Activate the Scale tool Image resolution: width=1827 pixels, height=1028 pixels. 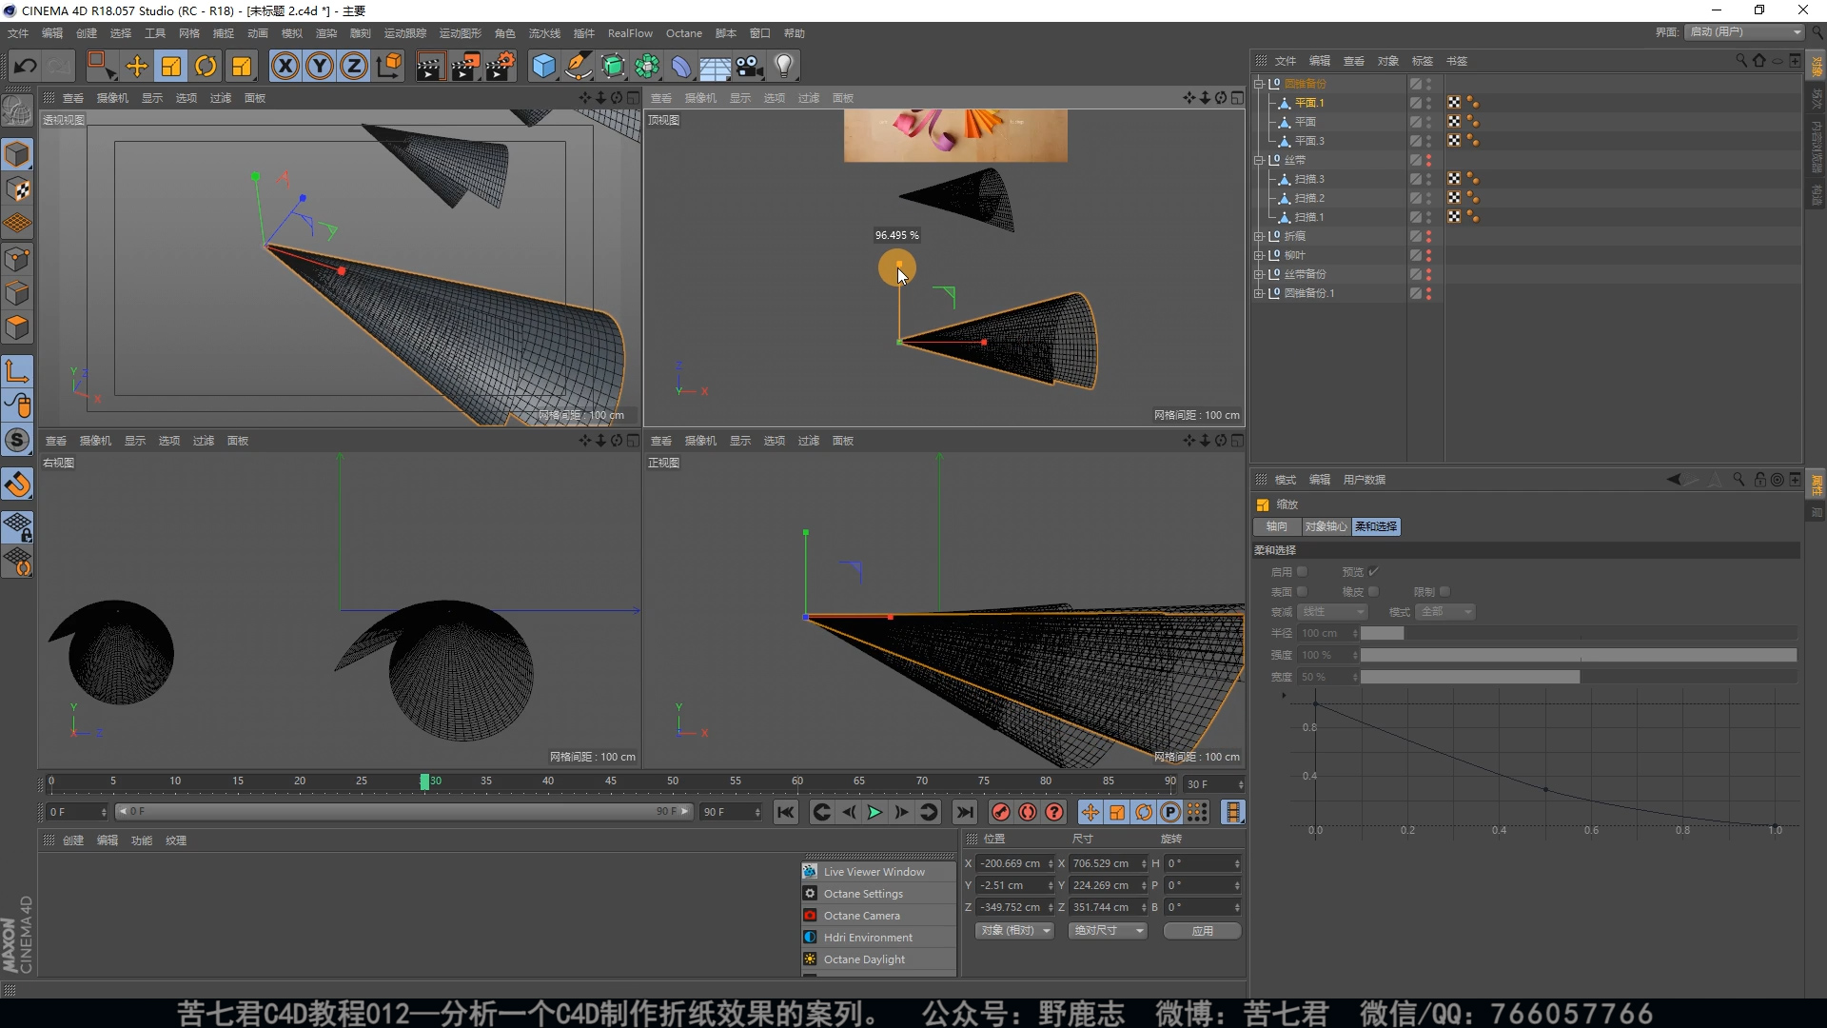[x=171, y=66]
